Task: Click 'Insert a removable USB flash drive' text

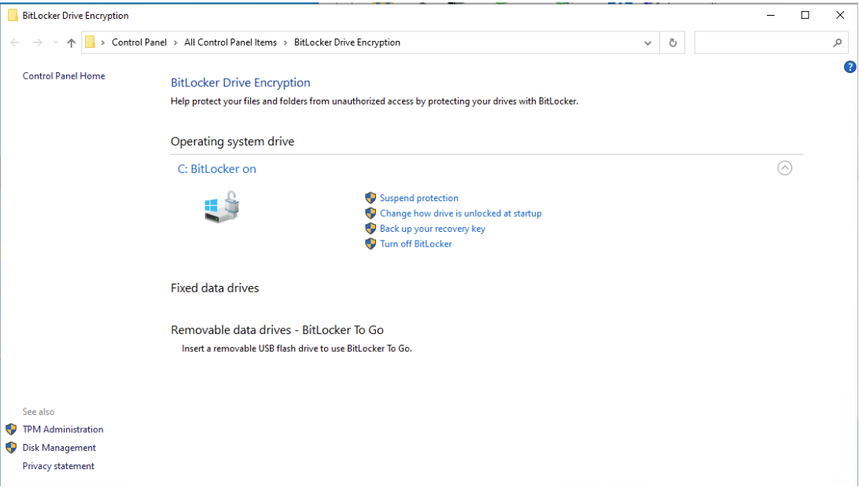Action: (x=297, y=348)
